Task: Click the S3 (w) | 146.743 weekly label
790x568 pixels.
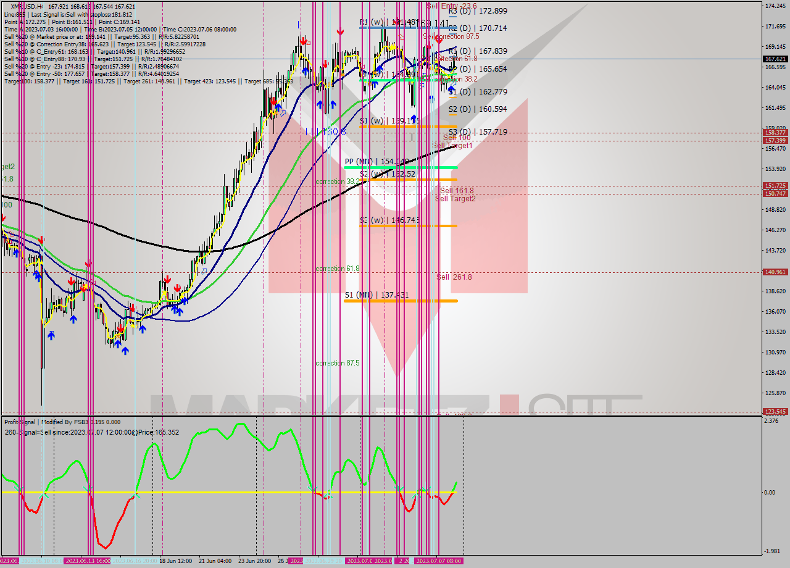Action: (x=390, y=220)
